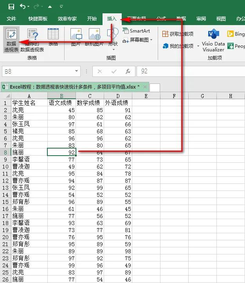
Task: Select row 1 header
Action: tap(5, 103)
